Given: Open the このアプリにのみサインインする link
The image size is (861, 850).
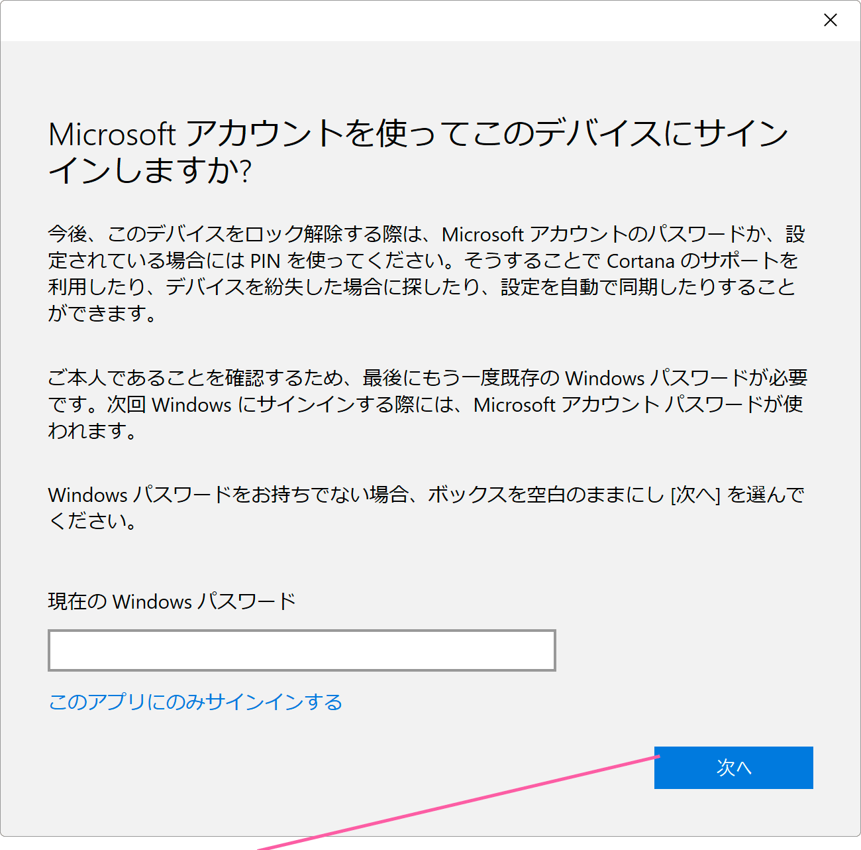Looking at the screenshot, I should tap(195, 701).
